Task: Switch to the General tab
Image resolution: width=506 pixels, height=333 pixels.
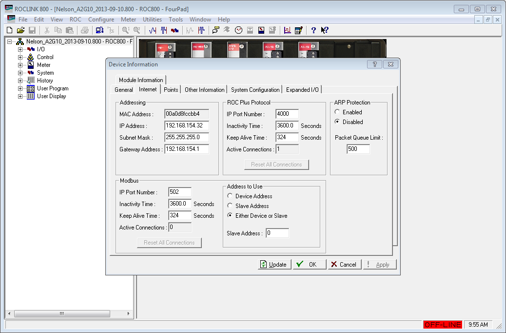Action: pos(124,89)
